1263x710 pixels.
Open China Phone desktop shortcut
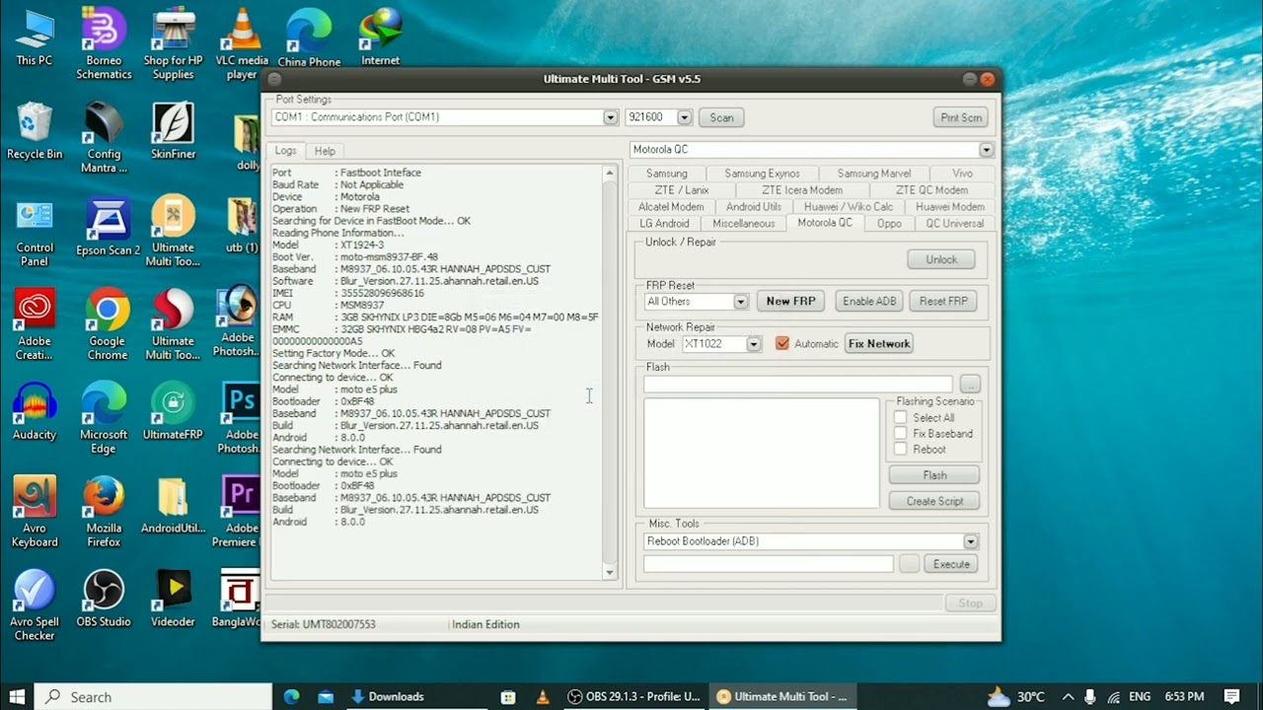coord(309,39)
